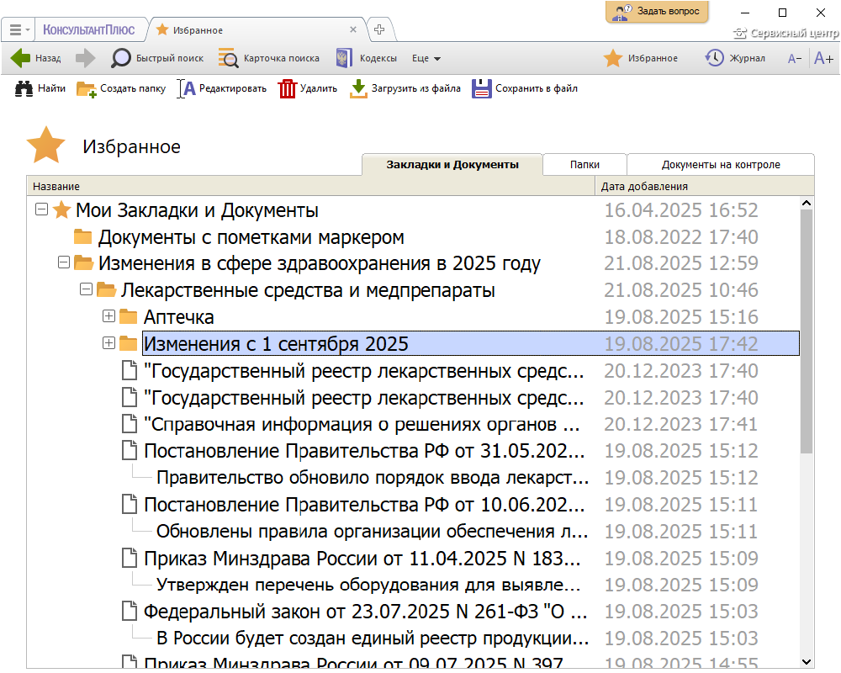The width and height of the screenshot is (841, 673).
Task: Open the Search card (Карточка поиска)
Action: point(228,58)
